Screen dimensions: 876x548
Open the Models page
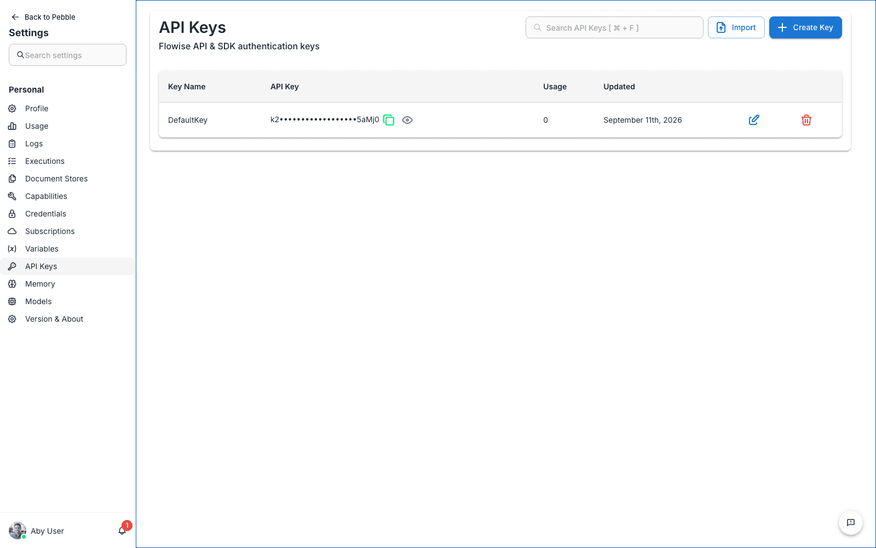pyautogui.click(x=67, y=301)
